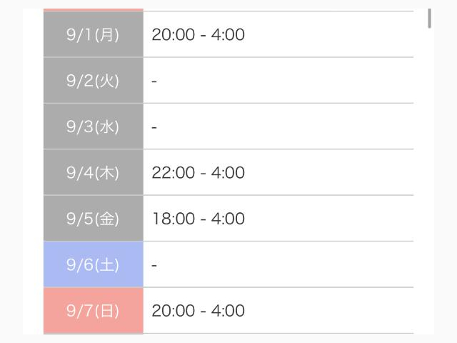Select the 9/1(月) date cell
This screenshot has width=457, height=343.
point(94,34)
